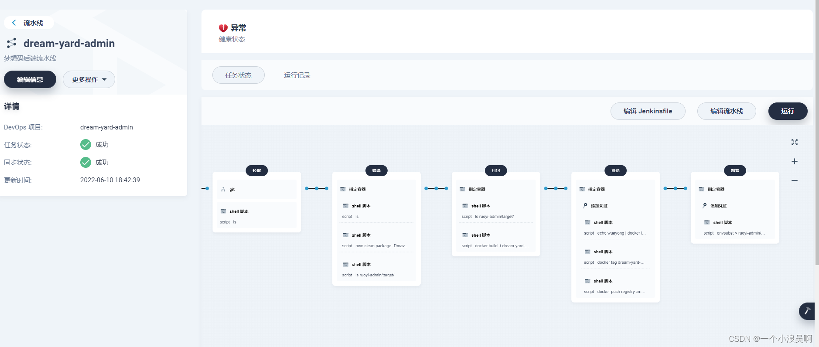Expand the 更多操作 dropdown
819x347 pixels.
tap(89, 79)
